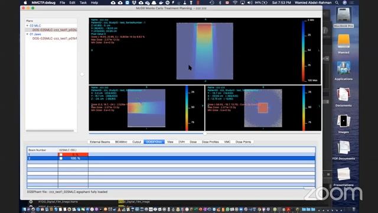Toggle checkbox in beam 1 row
Viewport: 378px width, 213px height.
pyautogui.click(x=61, y=154)
